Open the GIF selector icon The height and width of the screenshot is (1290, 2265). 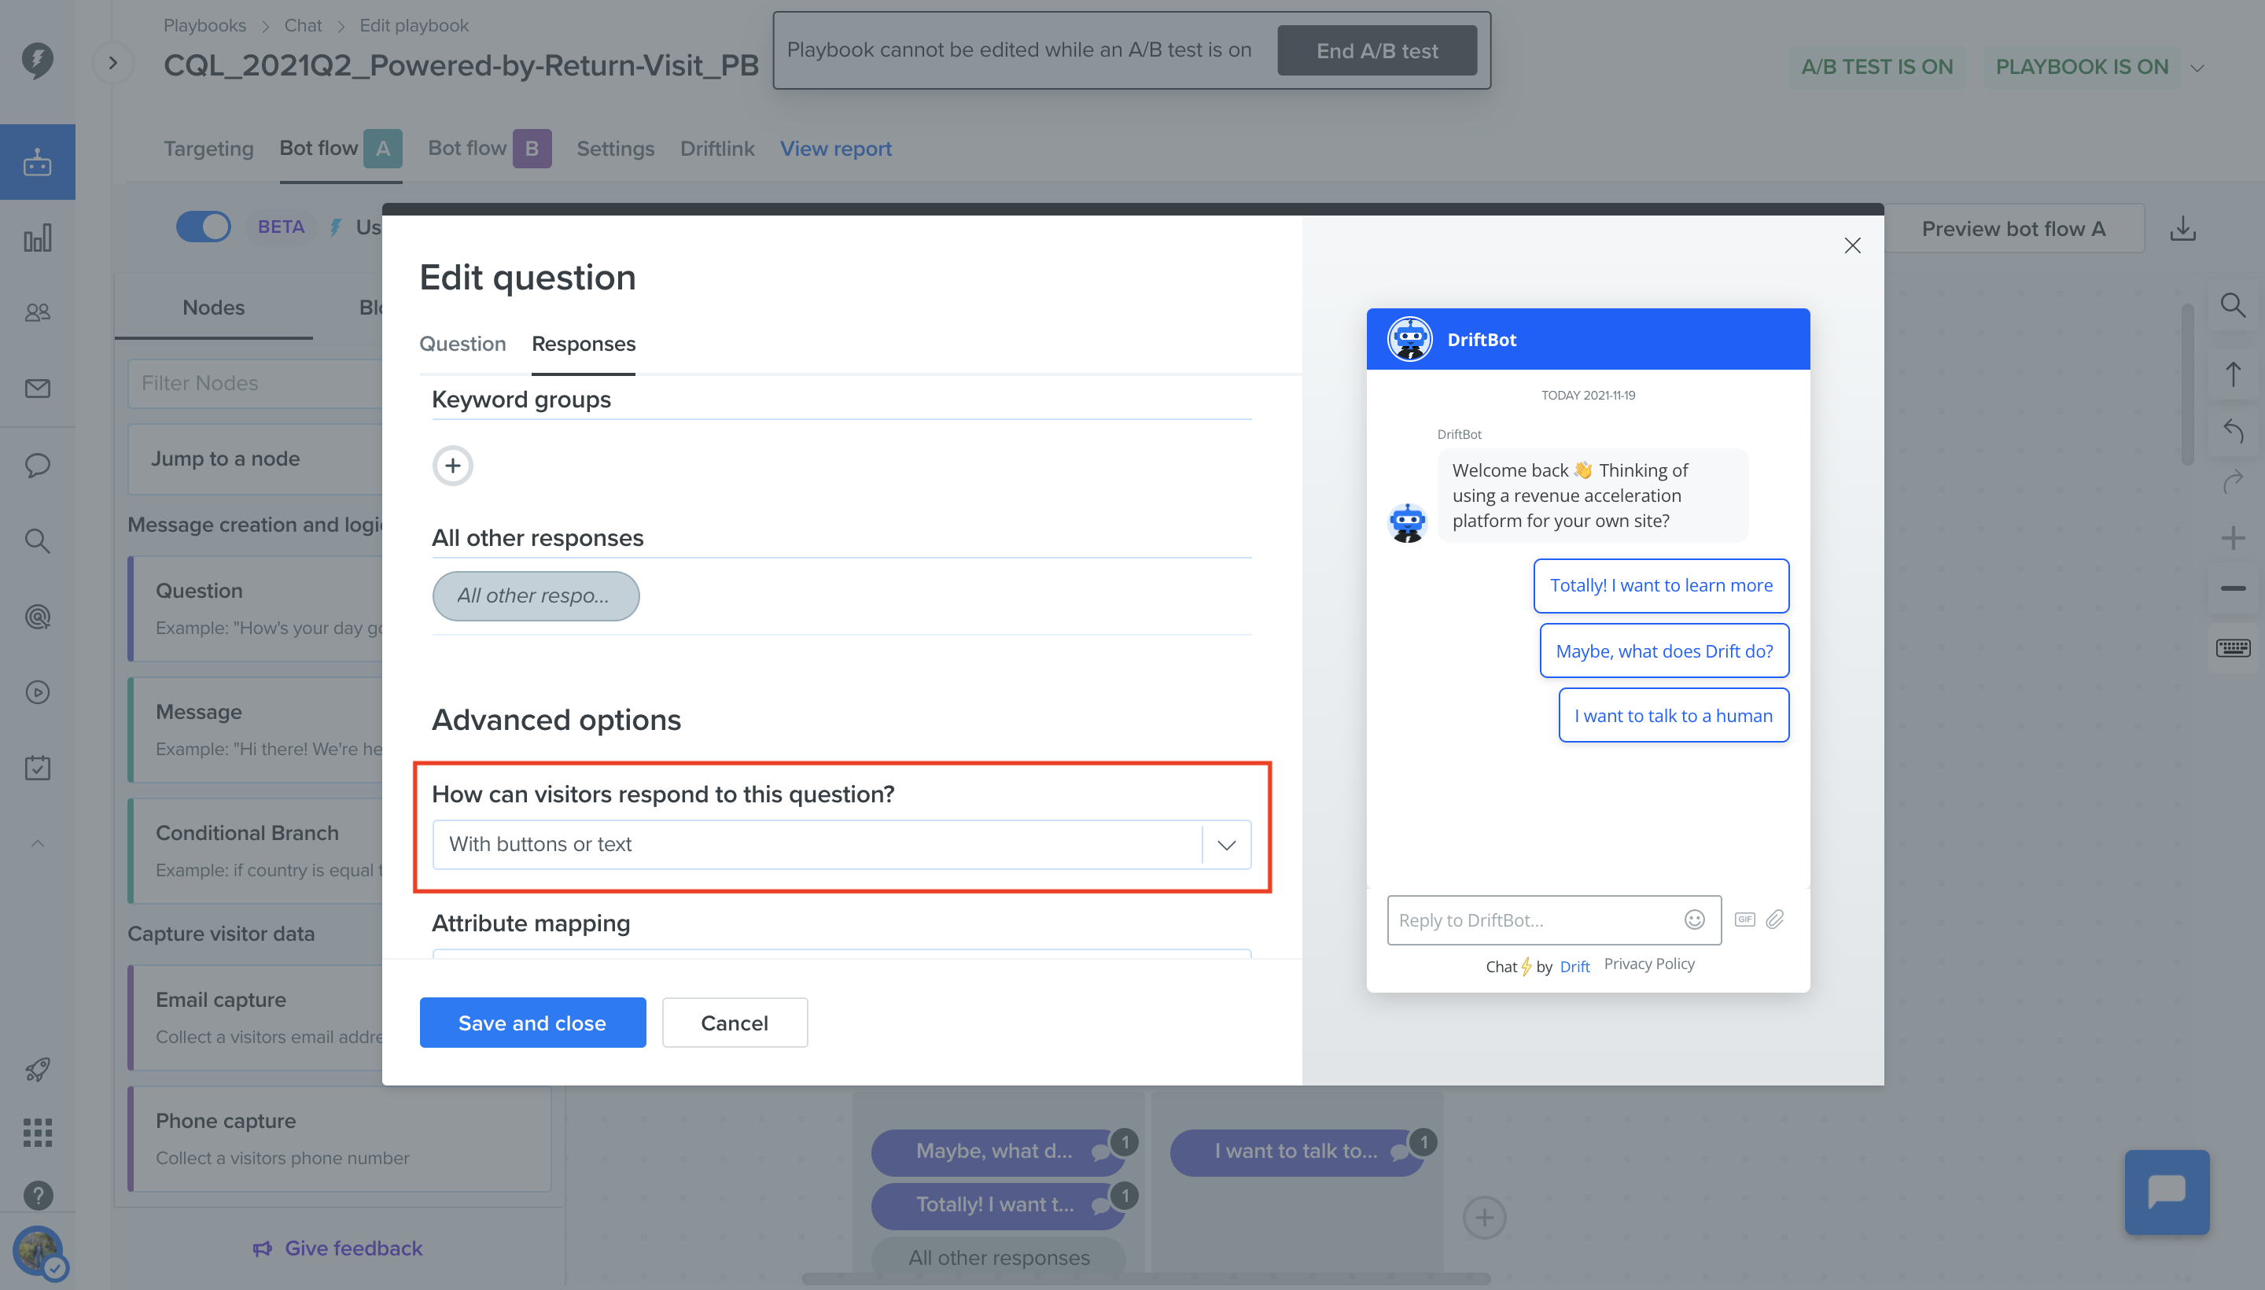click(1744, 920)
